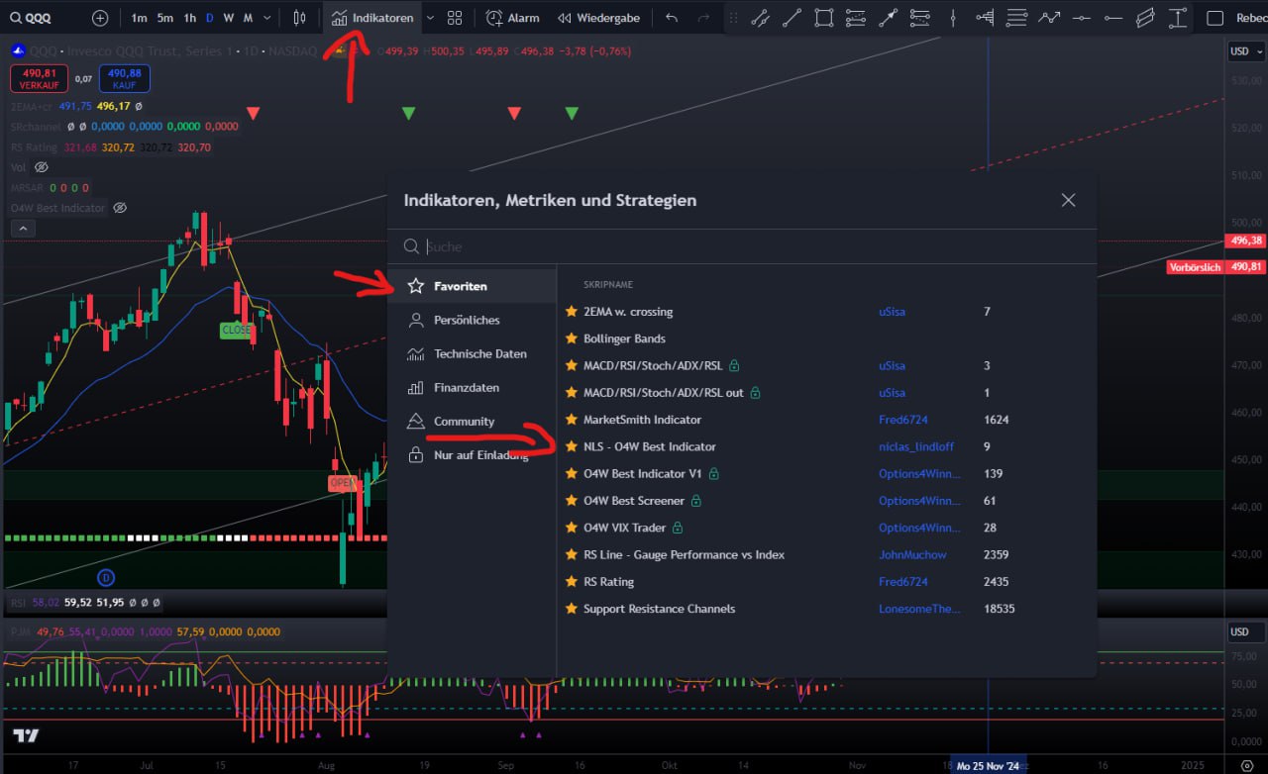
Task: Click the red VERKAUF sell button
Action: pyautogui.click(x=40, y=78)
